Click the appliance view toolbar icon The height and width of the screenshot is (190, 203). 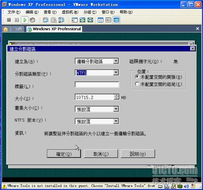click(x=108, y=20)
